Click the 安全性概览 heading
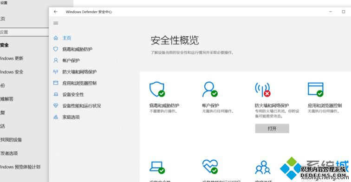The height and width of the screenshot is (182, 351). pyautogui.click(x=175, y=40)
